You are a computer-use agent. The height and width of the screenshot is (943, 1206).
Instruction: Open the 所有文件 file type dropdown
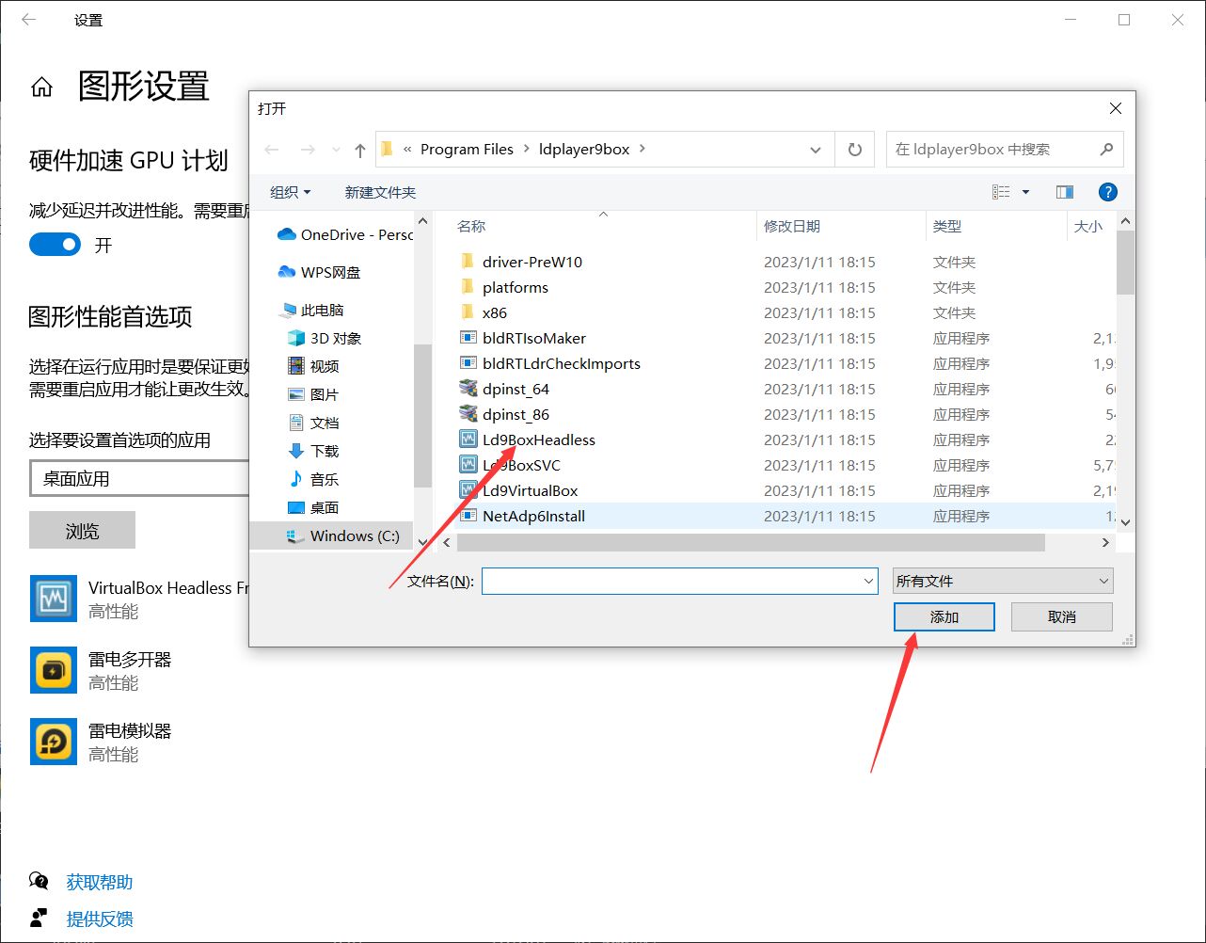pyautogui.click(x=1002, y=581)
